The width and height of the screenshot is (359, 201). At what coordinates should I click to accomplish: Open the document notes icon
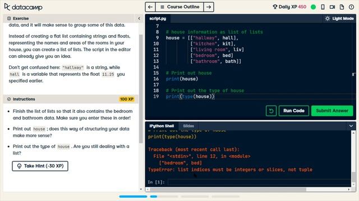click(x=342, y=7)
